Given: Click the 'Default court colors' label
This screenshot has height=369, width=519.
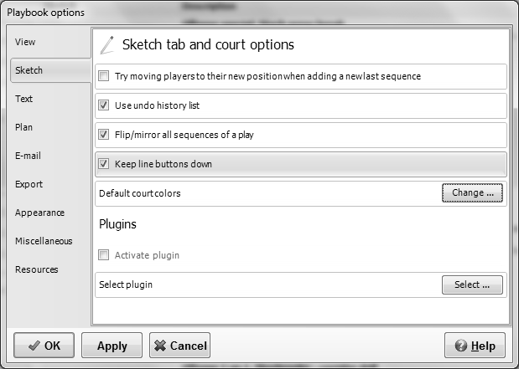Looking at the screenshot, I should (140, 193).
